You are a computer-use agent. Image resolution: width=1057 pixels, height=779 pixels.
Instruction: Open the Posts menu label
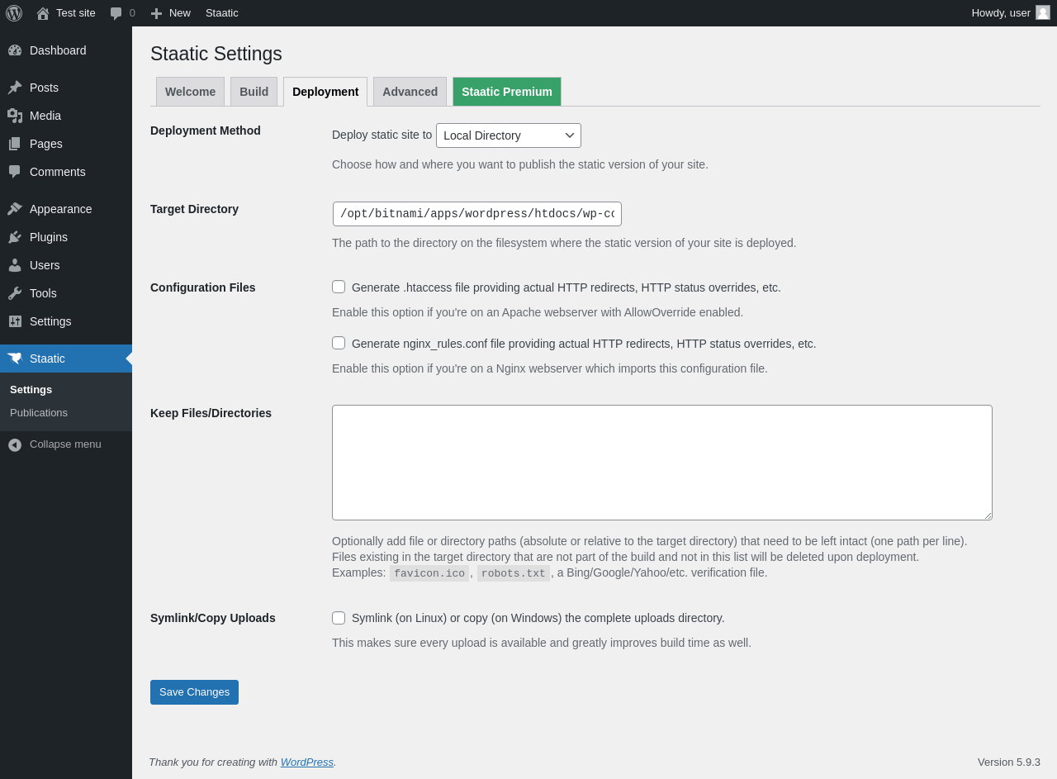click(44, 88)
